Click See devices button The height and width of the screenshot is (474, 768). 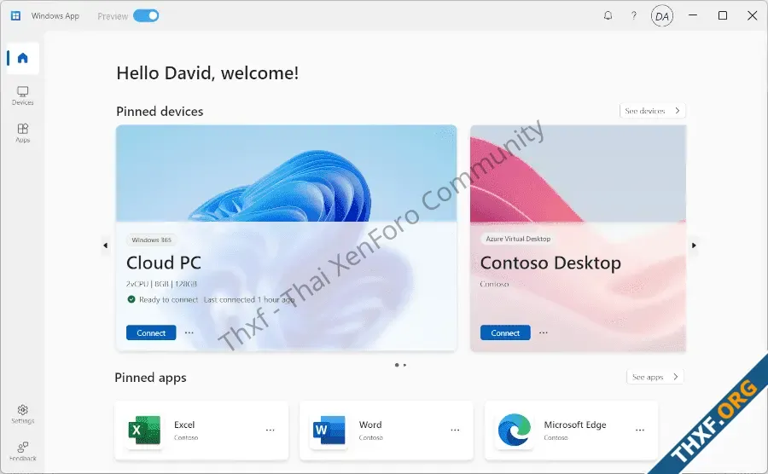coord(653,111)
